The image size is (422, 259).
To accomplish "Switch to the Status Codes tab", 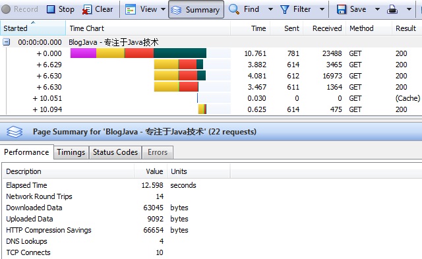I will click(x=115, y=152).
